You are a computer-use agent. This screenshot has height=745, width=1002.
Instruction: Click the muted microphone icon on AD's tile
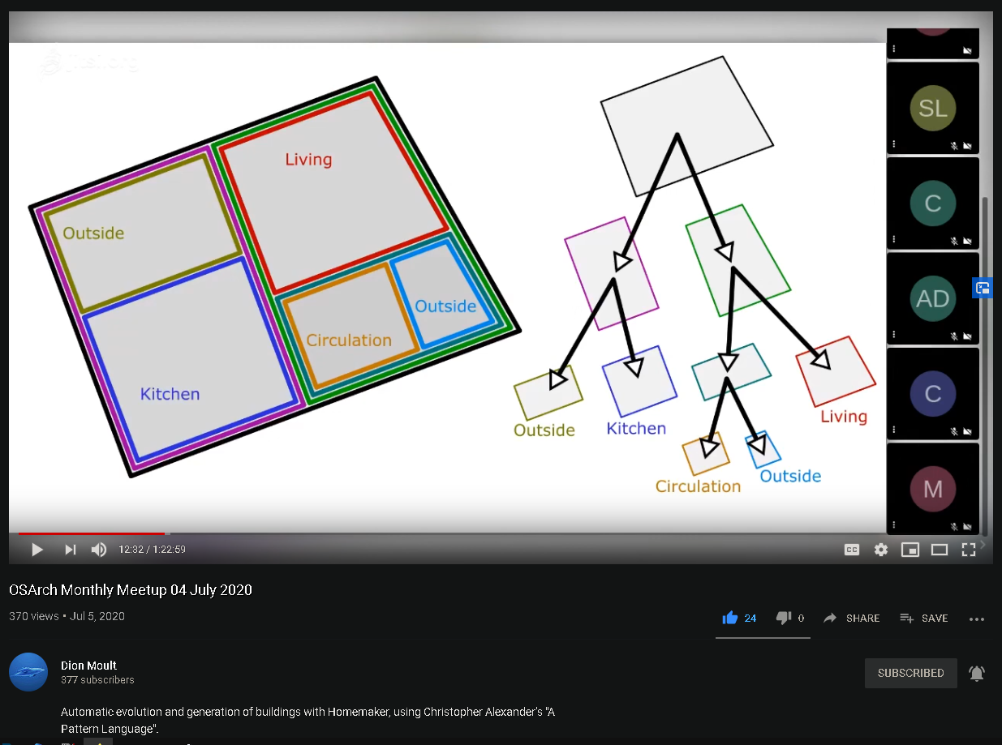click(955, 336)
